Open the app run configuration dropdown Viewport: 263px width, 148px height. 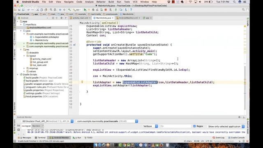click(77, 10)
